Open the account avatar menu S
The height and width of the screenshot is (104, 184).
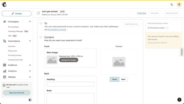pyautogui.click(x=179, y=5)
